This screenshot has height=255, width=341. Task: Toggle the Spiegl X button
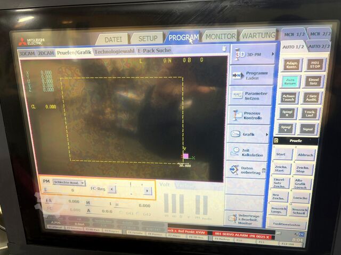[x=287, y=113]
